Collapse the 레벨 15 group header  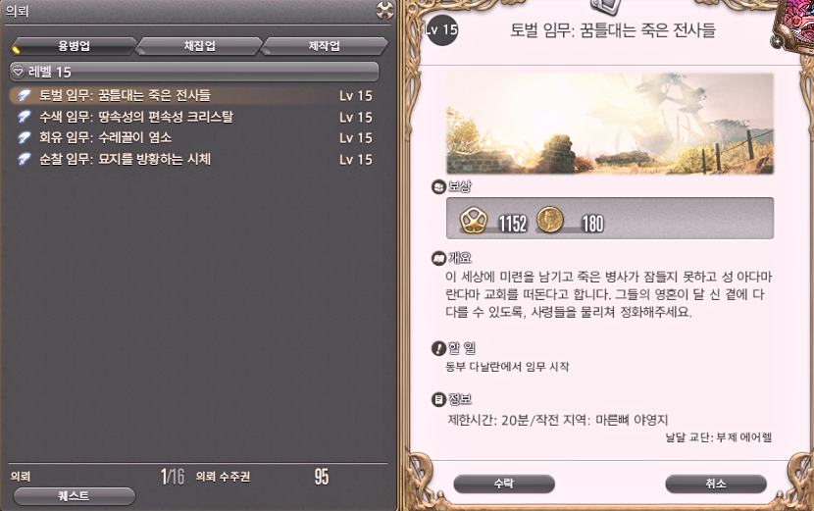(x=194, y=72)
